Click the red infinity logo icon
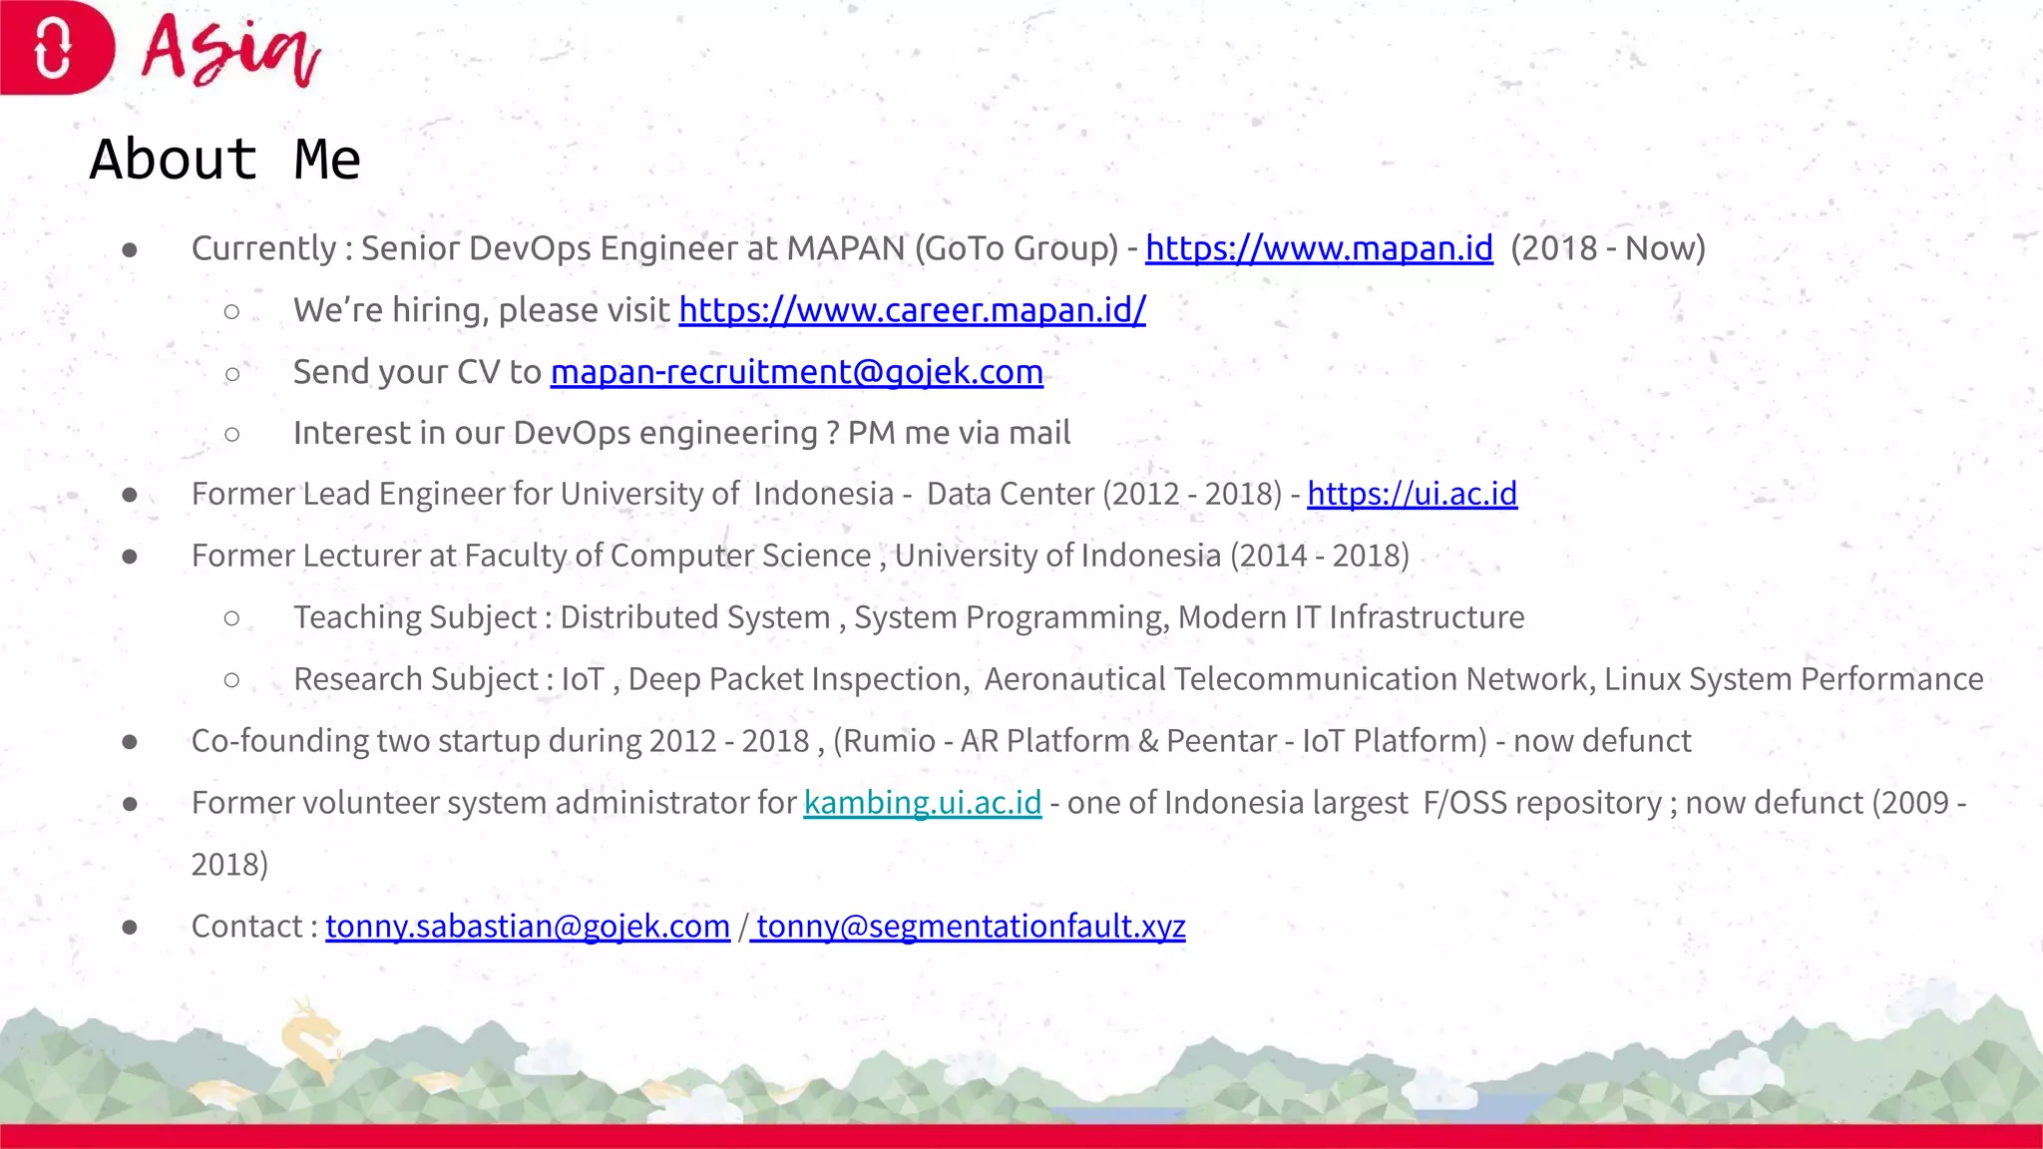This screenshot has width=2043, height=1149. pos(54,48)
